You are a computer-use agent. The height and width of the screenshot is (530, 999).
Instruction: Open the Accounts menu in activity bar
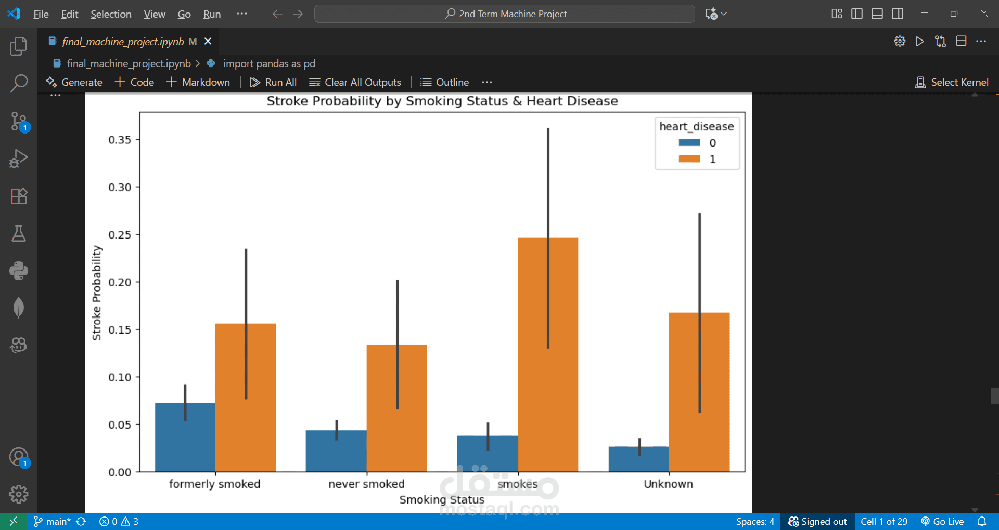point(19,457)
